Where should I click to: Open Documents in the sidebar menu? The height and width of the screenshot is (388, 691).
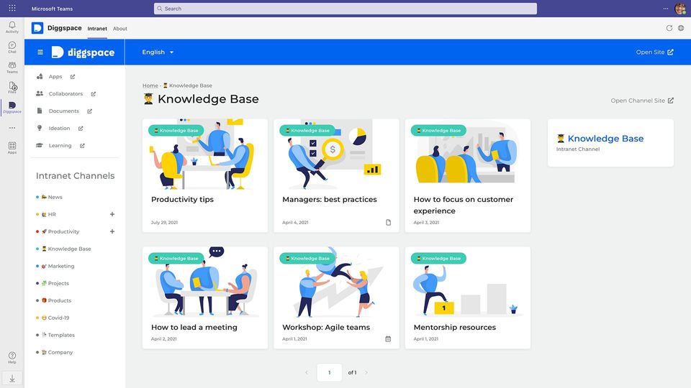point(64,111)
